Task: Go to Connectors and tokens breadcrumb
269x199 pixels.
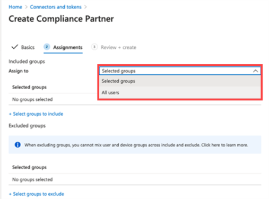Action: point(56,7)
